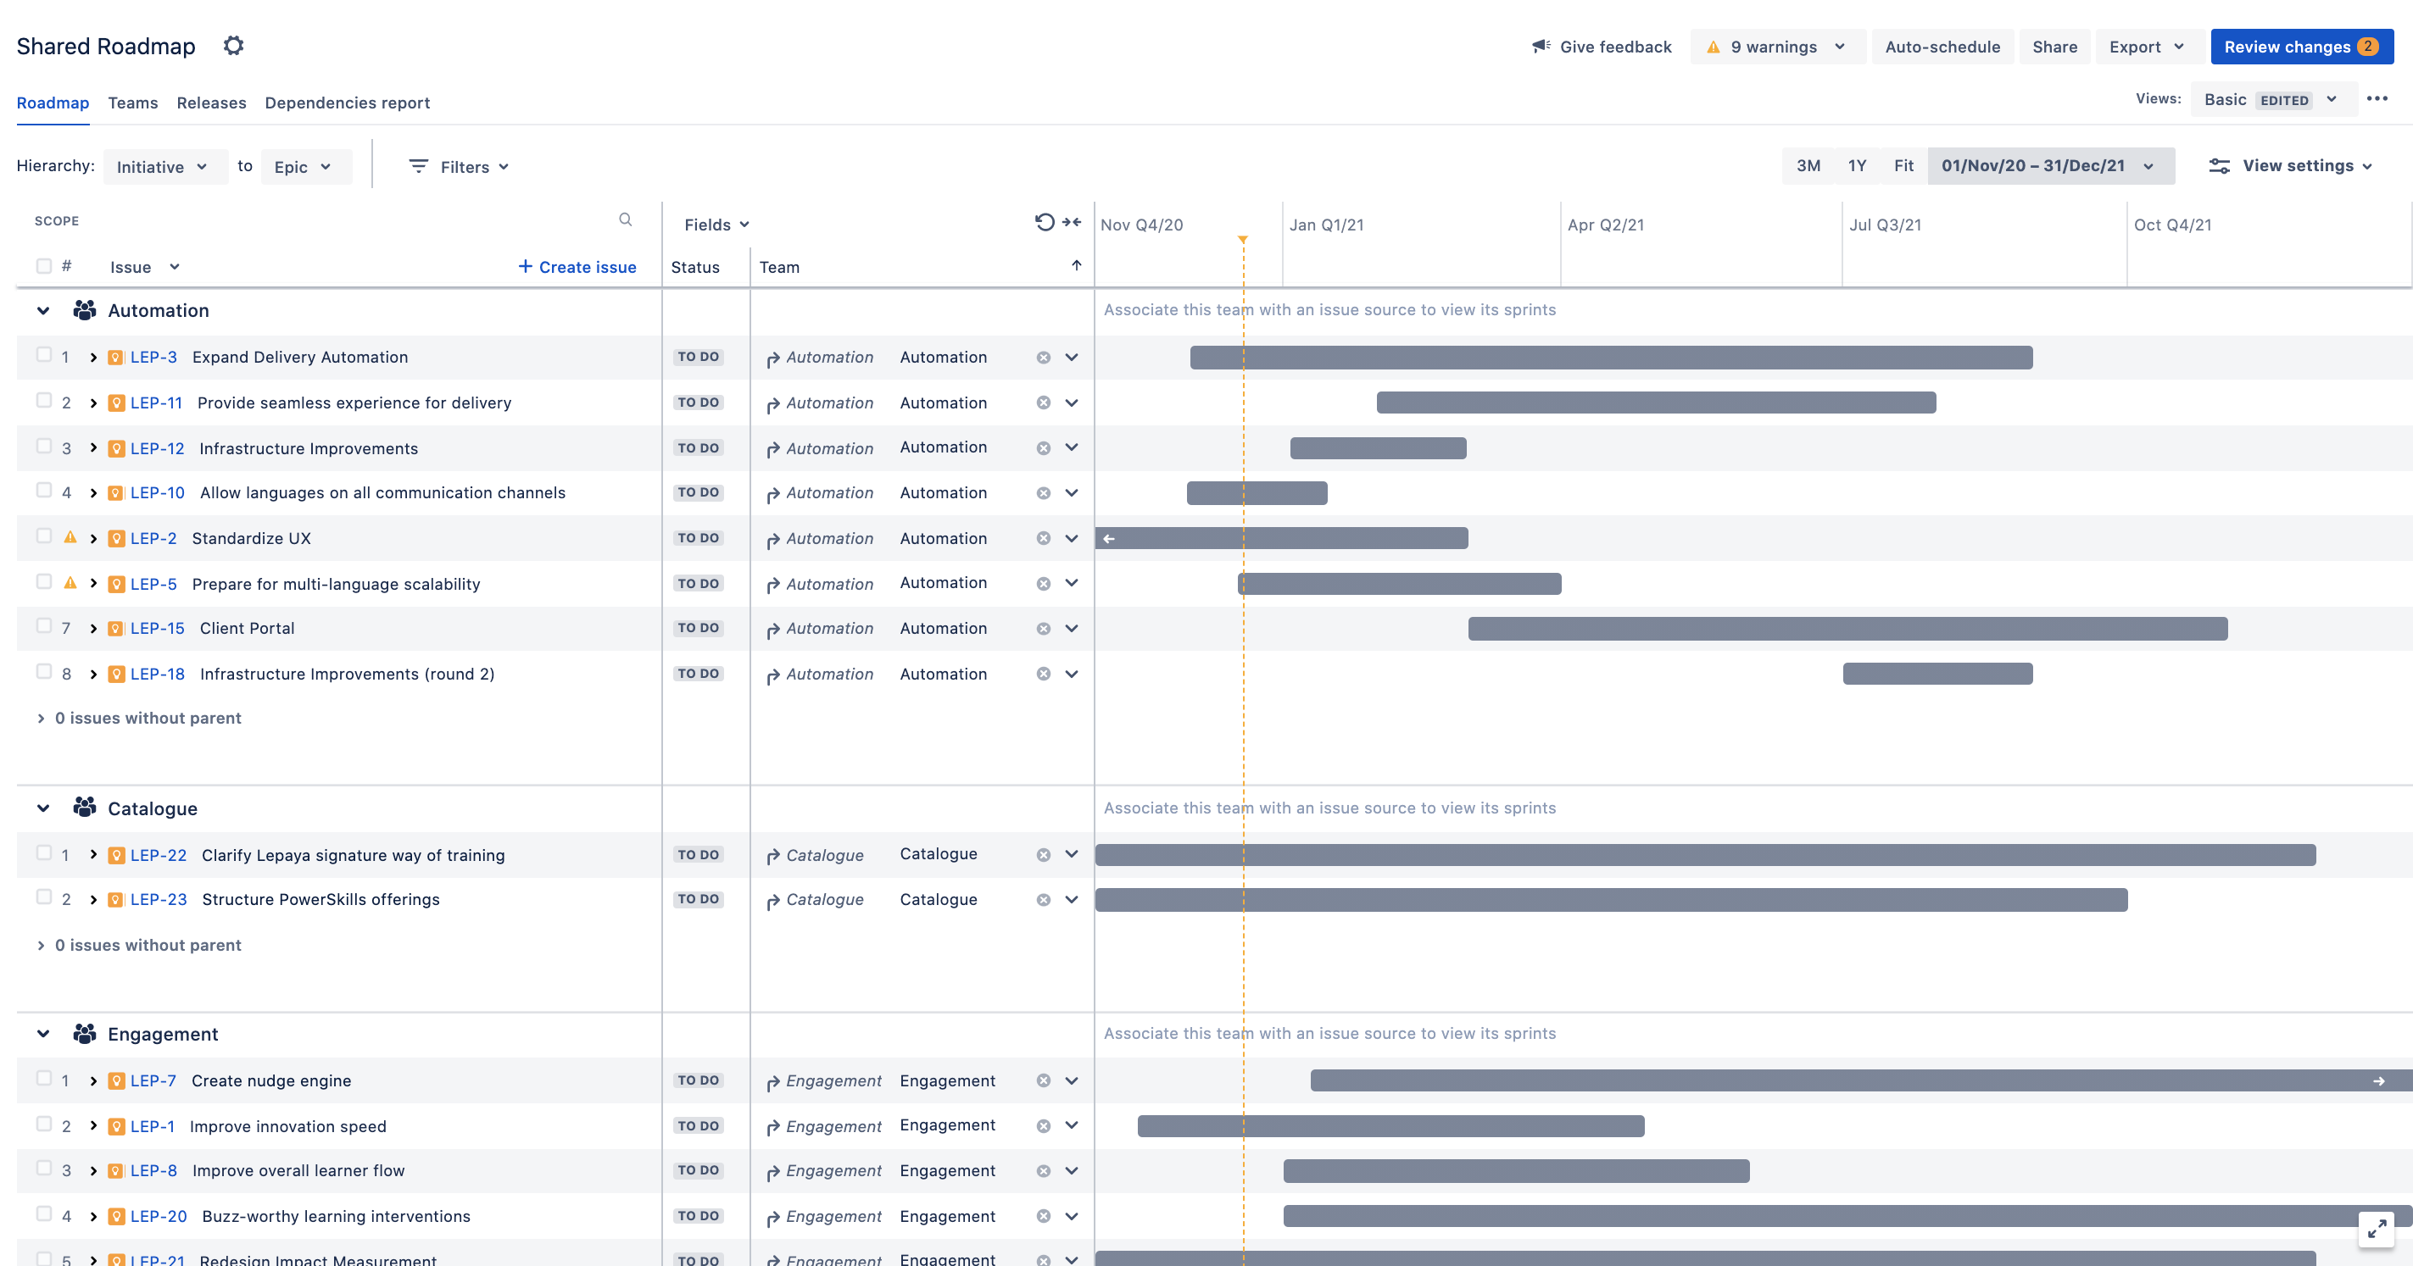Viewport: 2413px width, 1266px height.
Task: Select the LEP-15 Client Portal timeline bar
Action: click(x=1847, y=628)
